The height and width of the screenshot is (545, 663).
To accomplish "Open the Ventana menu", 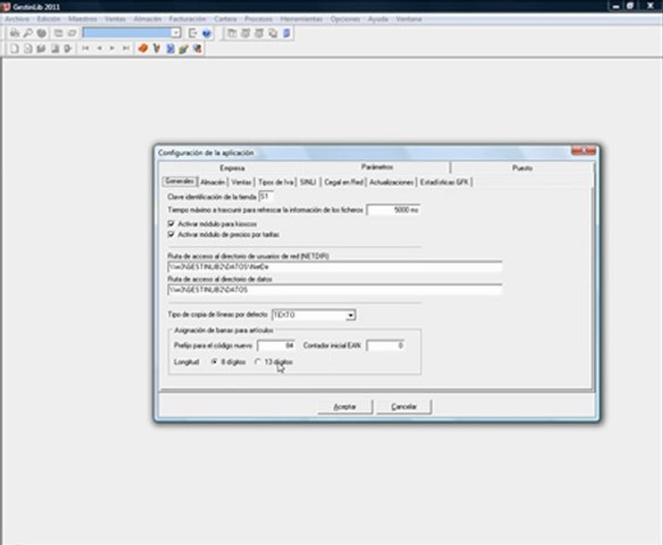I will coord(409,19).
